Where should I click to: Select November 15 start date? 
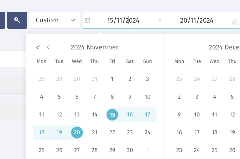coord(112,115)
